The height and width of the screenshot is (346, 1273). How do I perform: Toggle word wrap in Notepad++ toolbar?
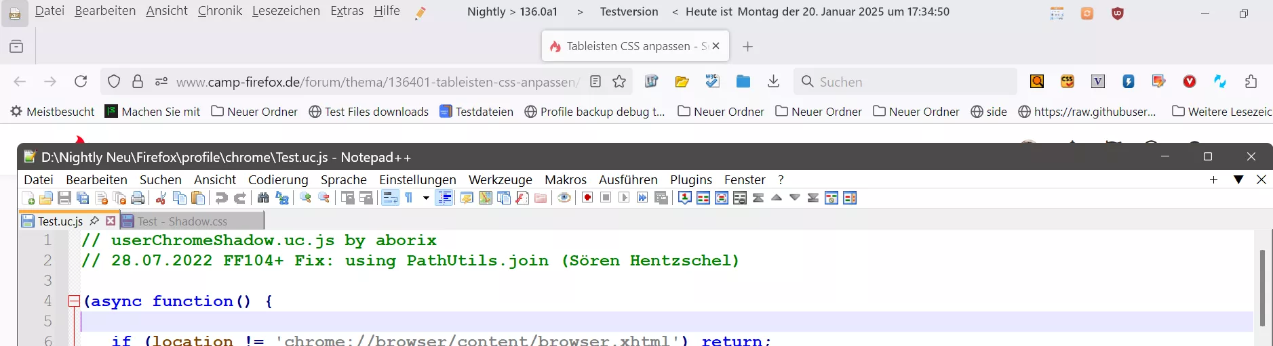(x=390, y=198)
